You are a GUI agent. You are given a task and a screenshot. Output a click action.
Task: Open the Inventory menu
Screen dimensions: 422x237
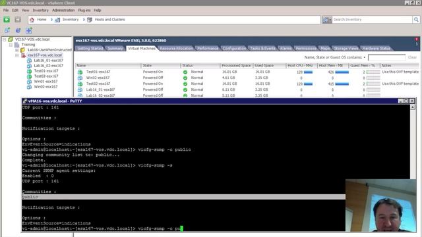click(41, 11)
